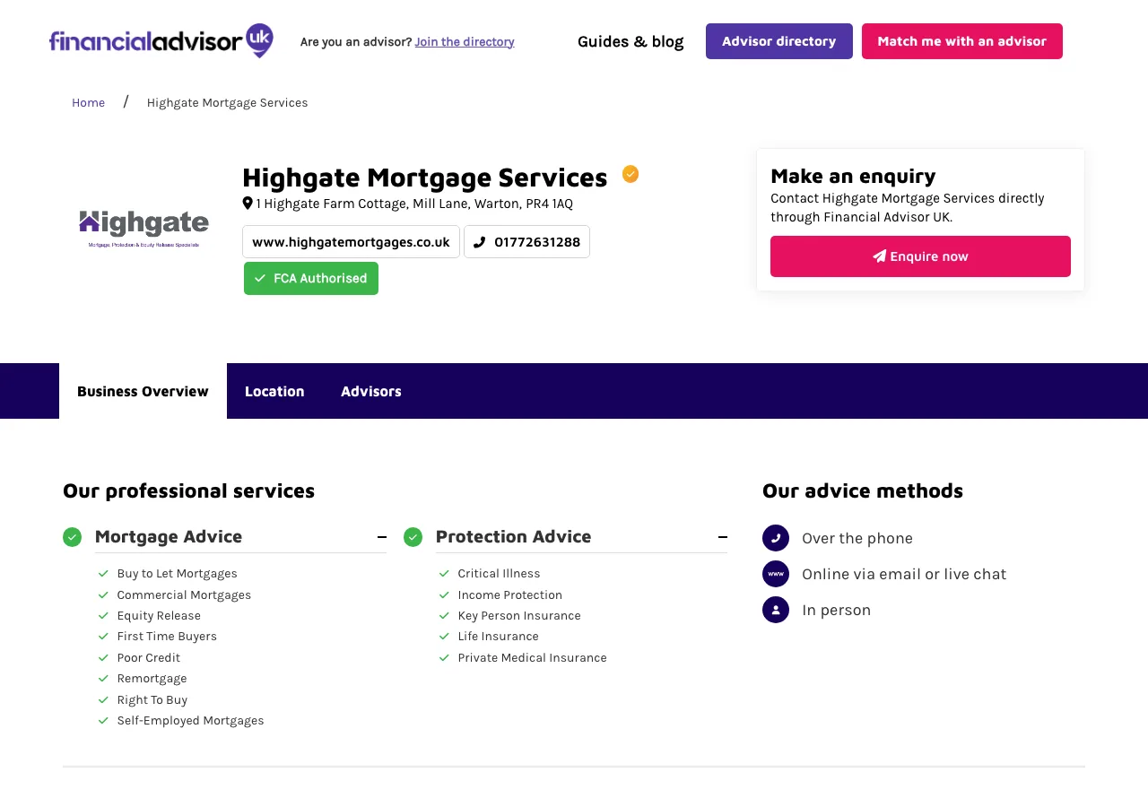Click the phone icon on 01772631288 button
Screen dimensions: 1148x807
pos(479,241)
